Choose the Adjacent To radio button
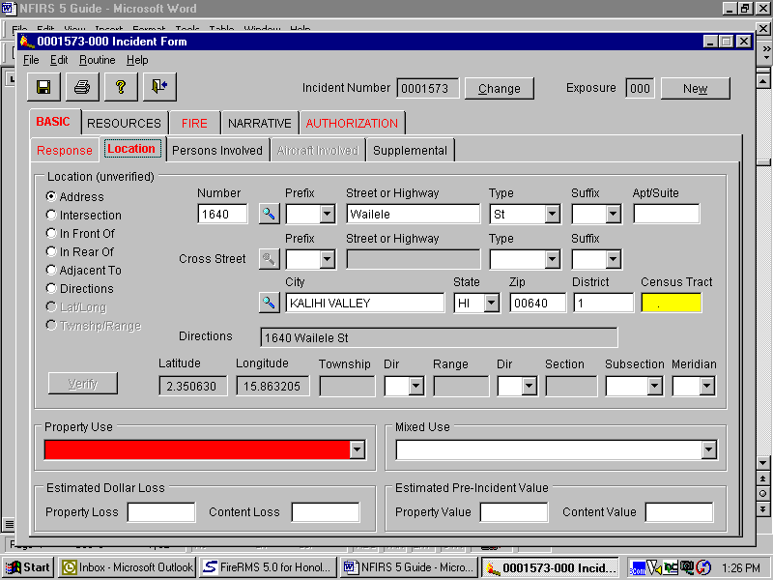This screenshot has width=773, height=580. [x=51, y=271]
